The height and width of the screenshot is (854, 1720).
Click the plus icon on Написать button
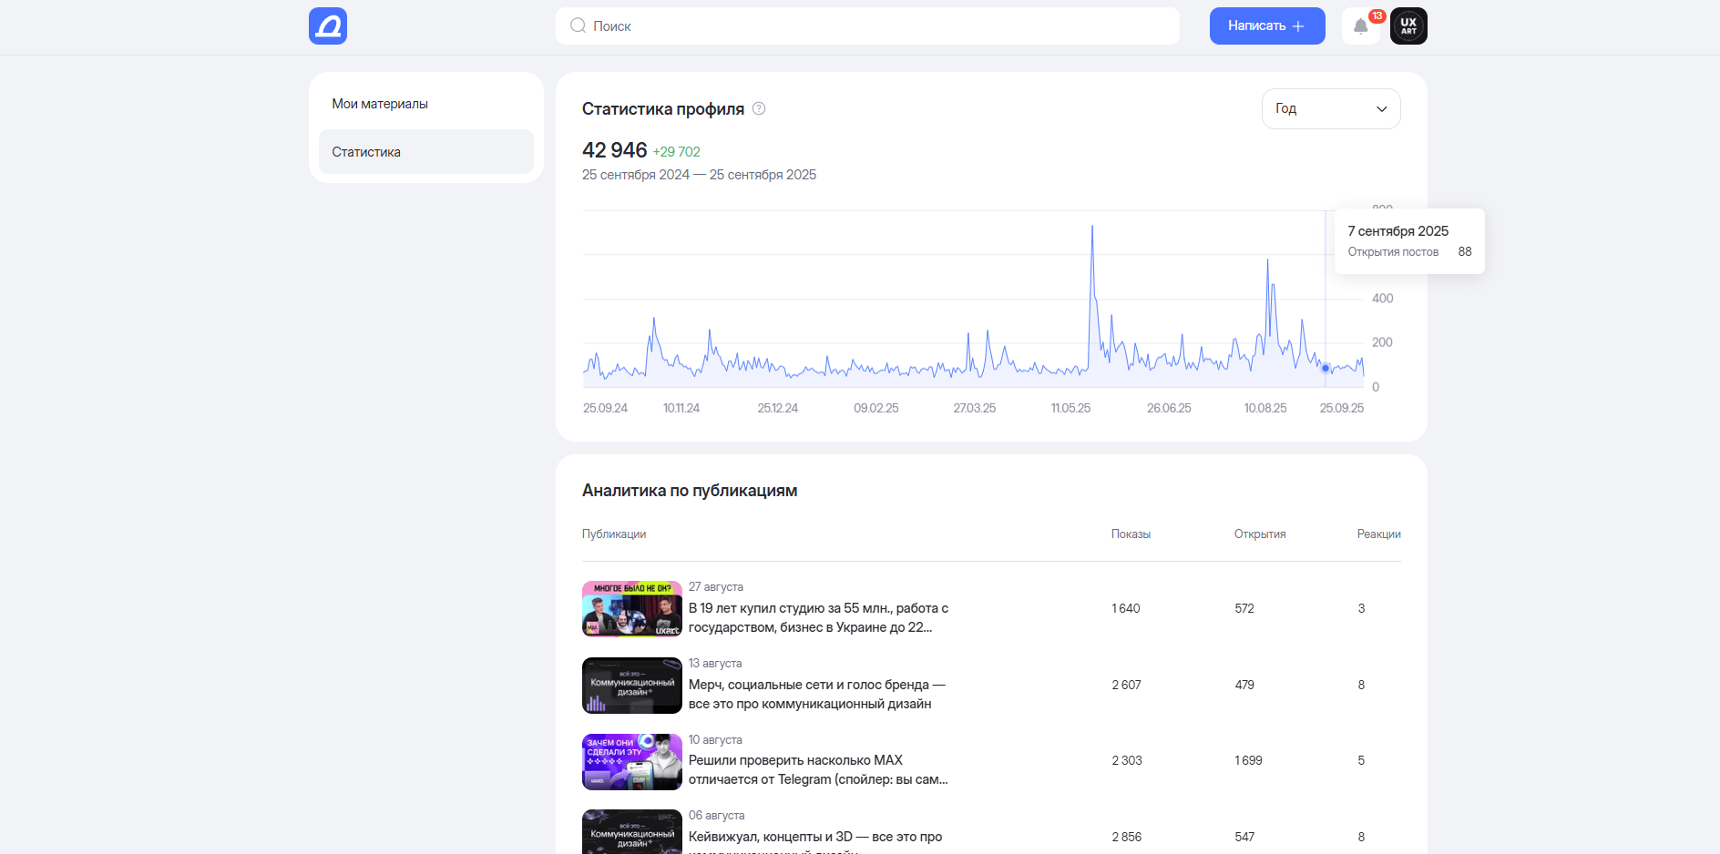click(1298, 25)
